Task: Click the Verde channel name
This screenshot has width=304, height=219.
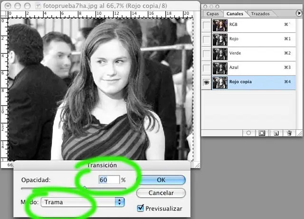Action: tap(235, 53)
